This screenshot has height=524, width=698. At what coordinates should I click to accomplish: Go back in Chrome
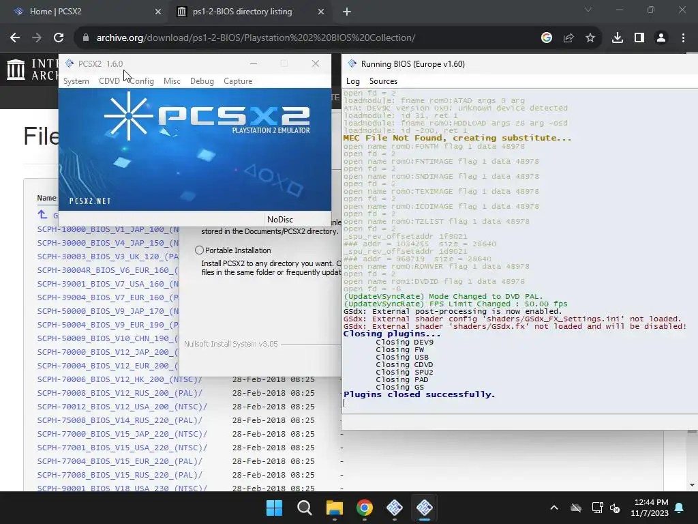point(15,38)
